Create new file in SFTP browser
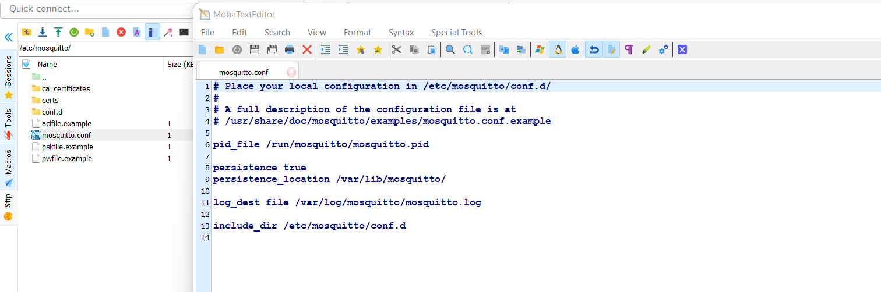This screenshot has height=292, width=881. click(x=105, y=32)
